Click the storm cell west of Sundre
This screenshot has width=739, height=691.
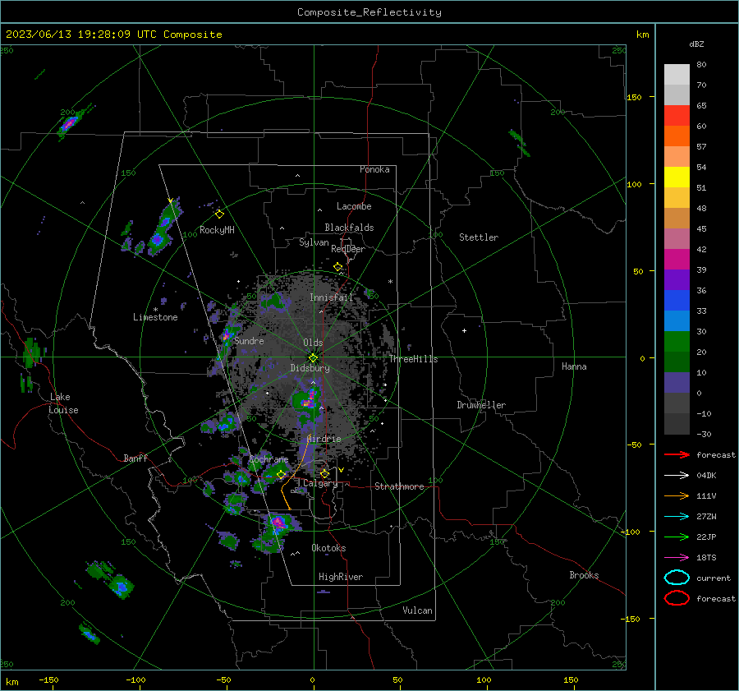tap(227, 336)
